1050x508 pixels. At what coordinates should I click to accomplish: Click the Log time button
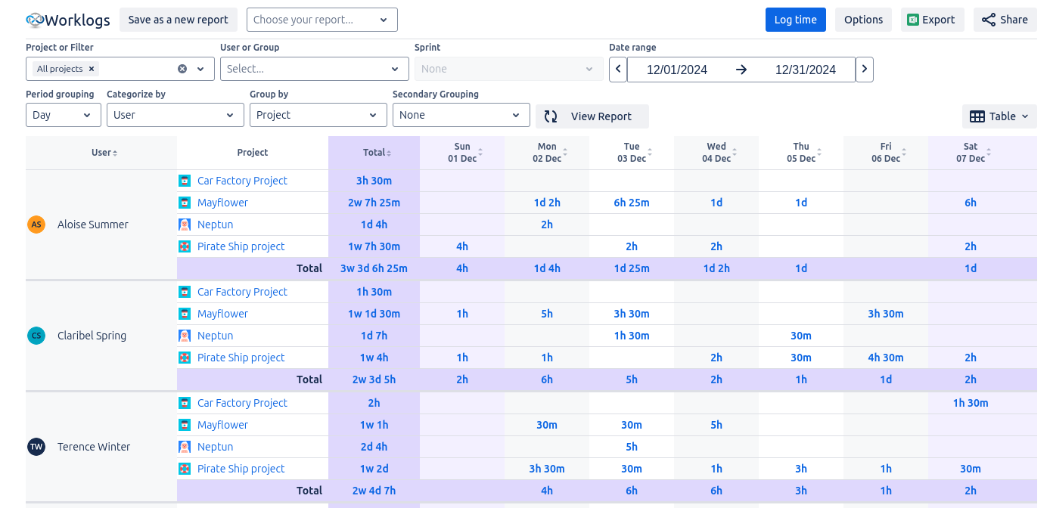(796, 20)
